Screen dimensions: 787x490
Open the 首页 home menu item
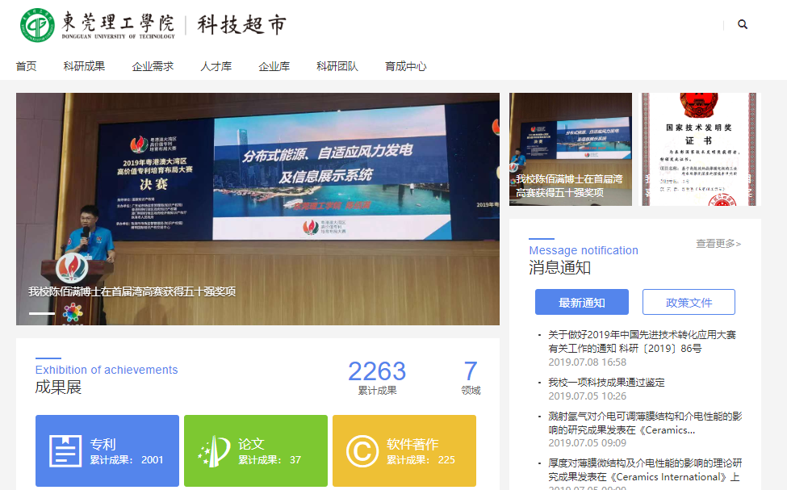(x=26, y=66)
